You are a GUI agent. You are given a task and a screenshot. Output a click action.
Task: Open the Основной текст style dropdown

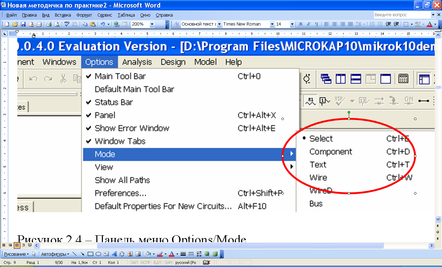point(219,24)
